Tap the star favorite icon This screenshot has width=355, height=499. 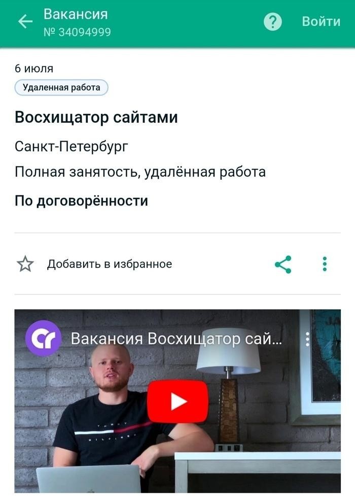coord(25,264)
